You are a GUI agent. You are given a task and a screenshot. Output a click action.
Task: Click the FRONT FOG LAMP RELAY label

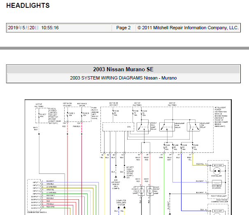(154, 126)
